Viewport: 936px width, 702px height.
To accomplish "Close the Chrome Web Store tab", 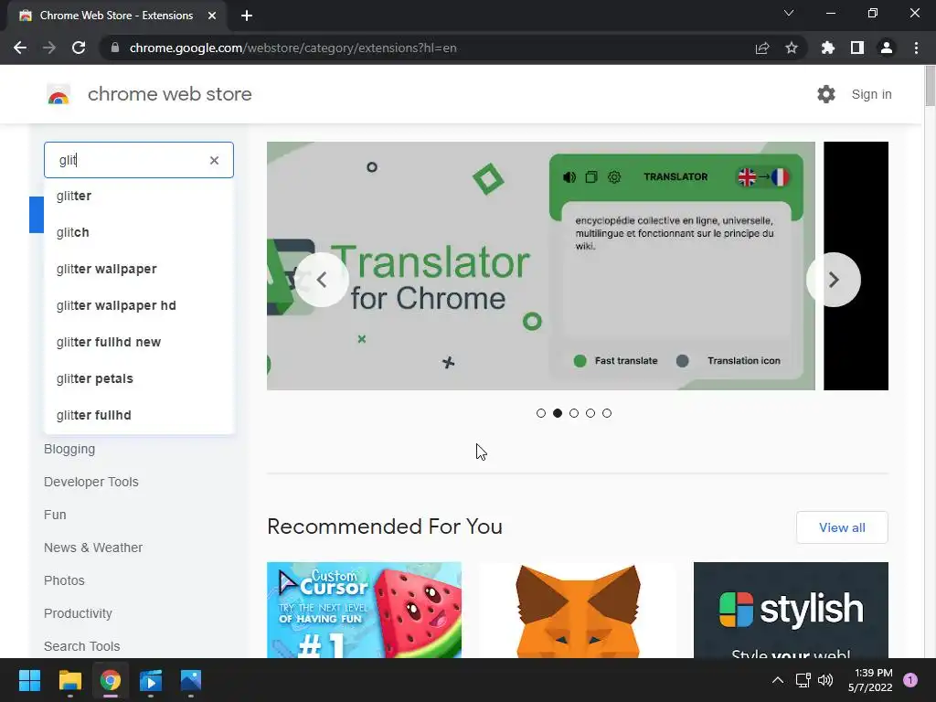I will point(212,16).
